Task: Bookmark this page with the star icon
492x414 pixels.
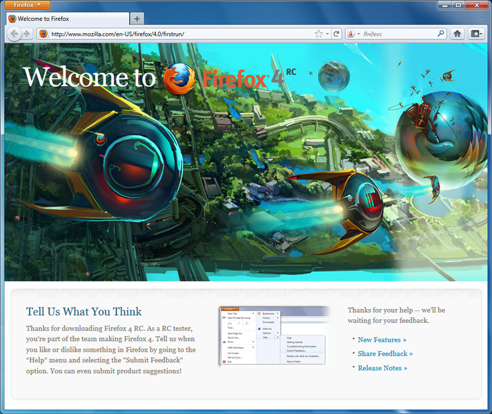Action: click(x=319, y=34)
